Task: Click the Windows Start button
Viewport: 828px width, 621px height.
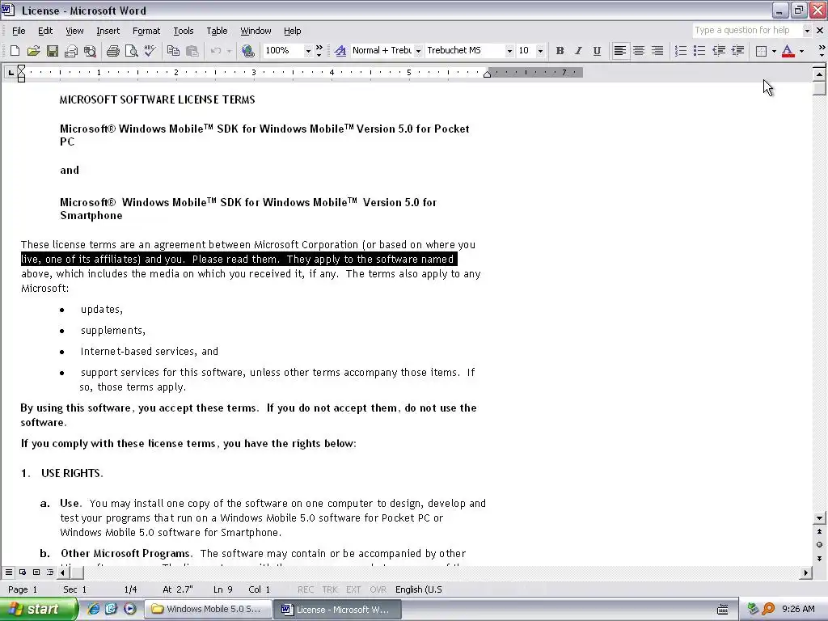Action: 39,609
